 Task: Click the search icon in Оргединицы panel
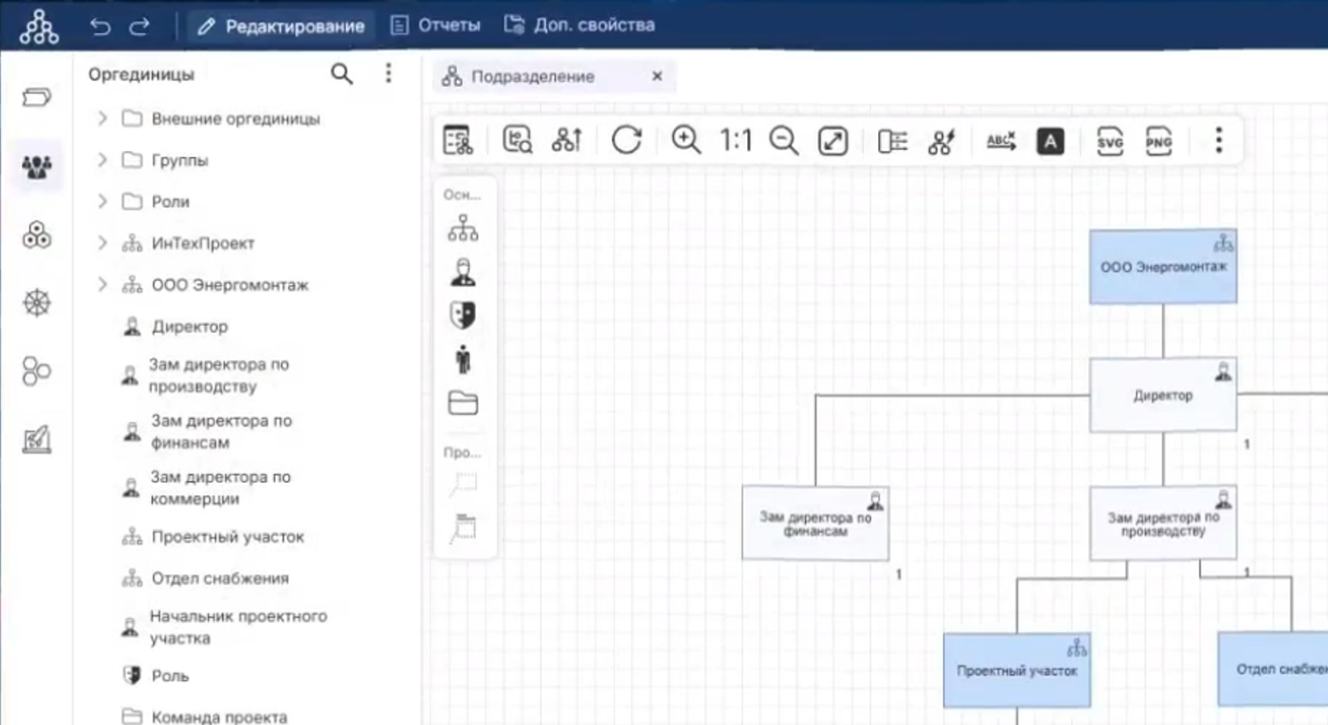coord(342,74)
